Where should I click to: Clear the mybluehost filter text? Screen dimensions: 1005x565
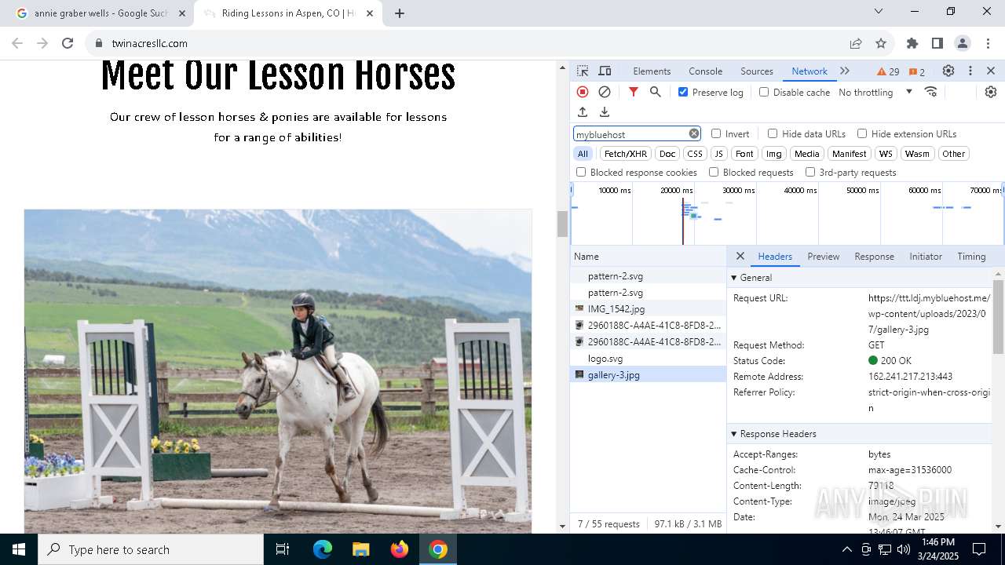tap(694, 133)
